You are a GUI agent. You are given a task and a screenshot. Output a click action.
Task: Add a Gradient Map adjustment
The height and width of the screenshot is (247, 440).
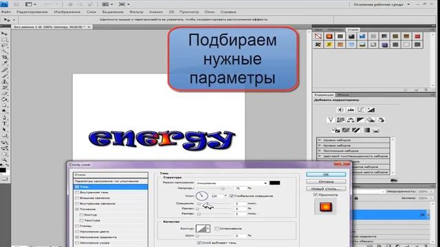tap(366, 130)
